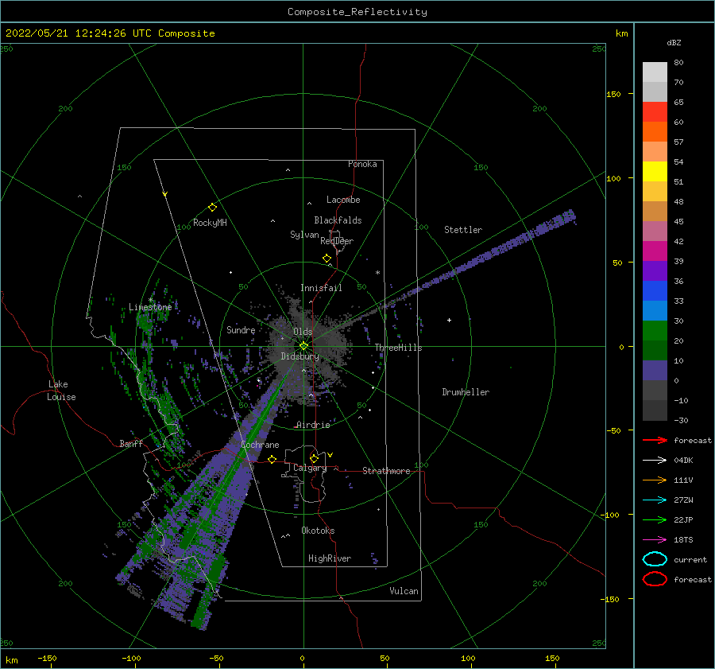Click the Strathmore label
Image resolution: width=715 pixels, height=669 pixels.
(386, 471)
